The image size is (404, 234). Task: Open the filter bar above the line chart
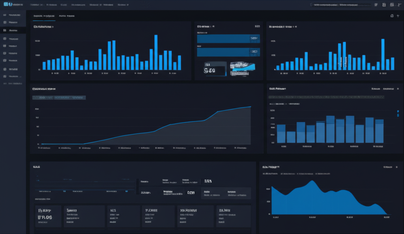[x=59, y=97]
